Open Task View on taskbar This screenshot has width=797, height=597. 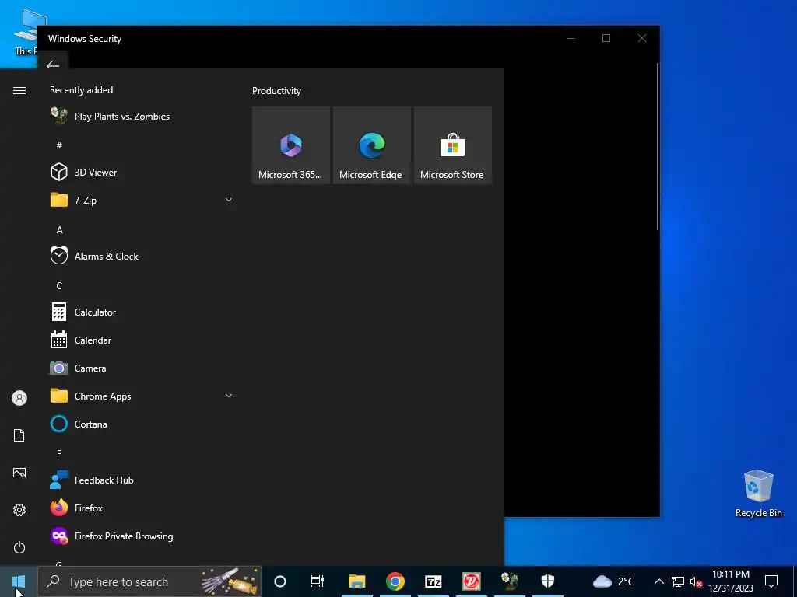318,581
